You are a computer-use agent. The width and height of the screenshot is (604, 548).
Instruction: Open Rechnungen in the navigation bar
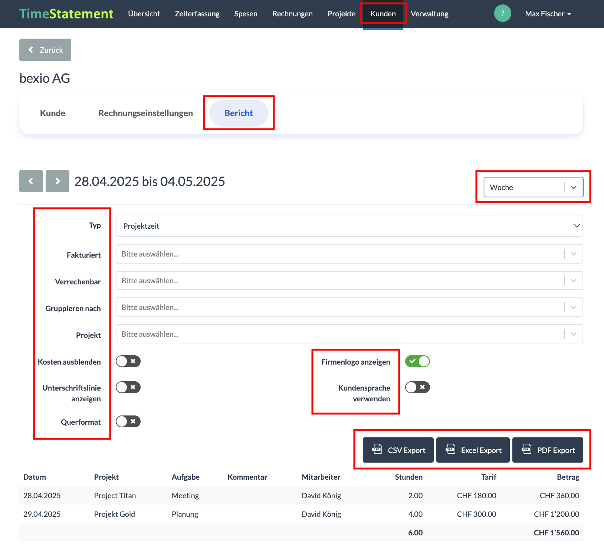click(292, 14)
